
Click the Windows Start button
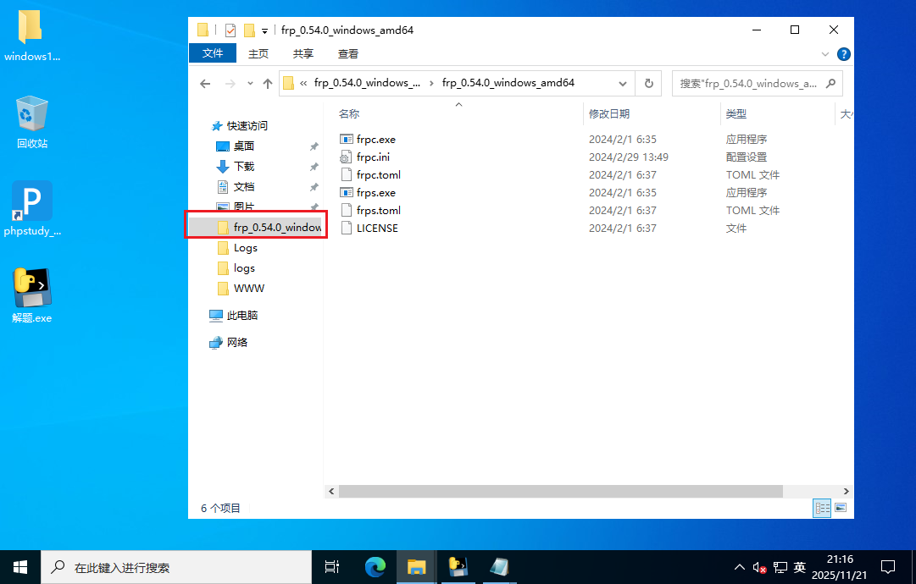click(19, 567)
